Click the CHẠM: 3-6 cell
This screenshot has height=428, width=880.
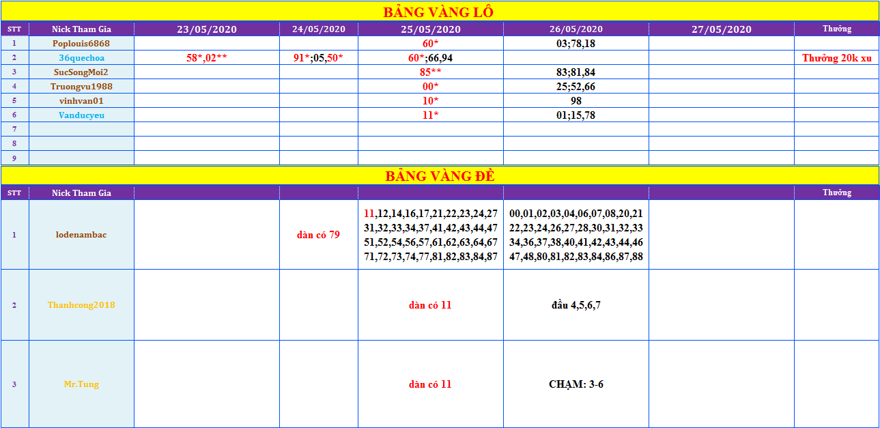point(576,384)
